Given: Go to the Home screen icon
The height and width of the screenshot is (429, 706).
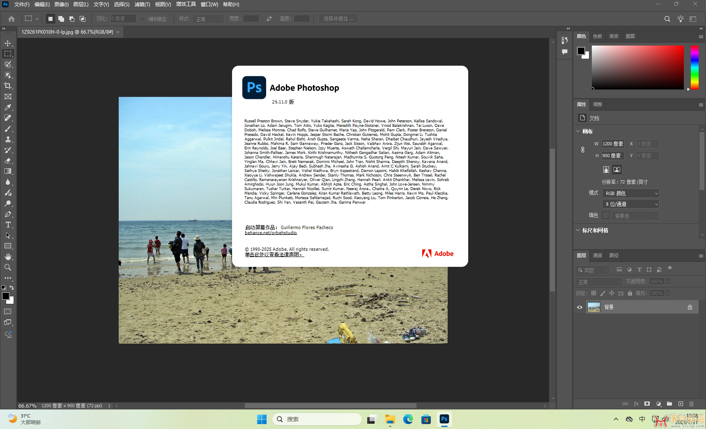Looking at the screenshot, I should point(11,18).
